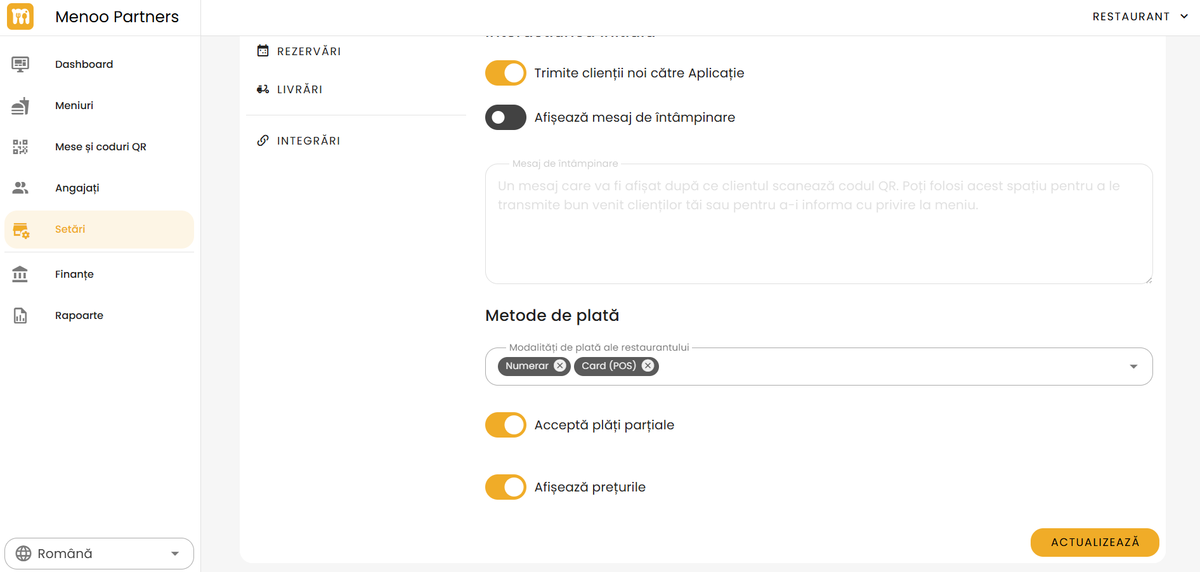The width and height of the screenshot is (1200, 572).
Task: Remove the Card (POS) payment chip
Action: click(x=648, y=366)
